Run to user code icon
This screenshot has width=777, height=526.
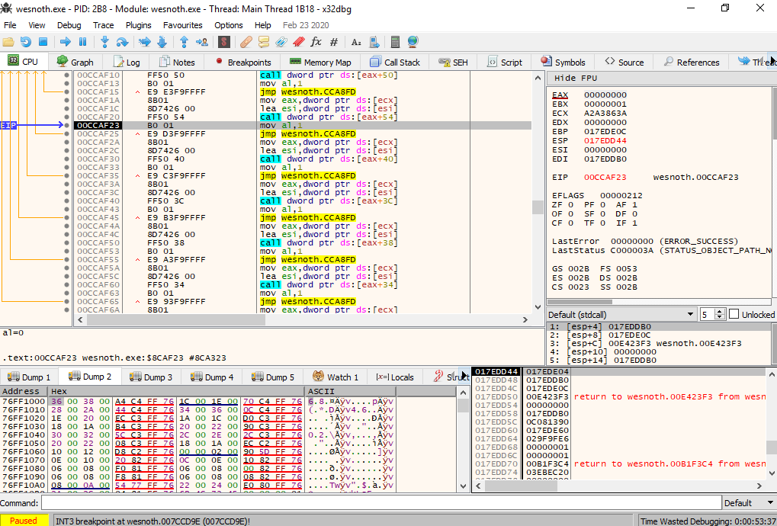(x=201, y=42)
